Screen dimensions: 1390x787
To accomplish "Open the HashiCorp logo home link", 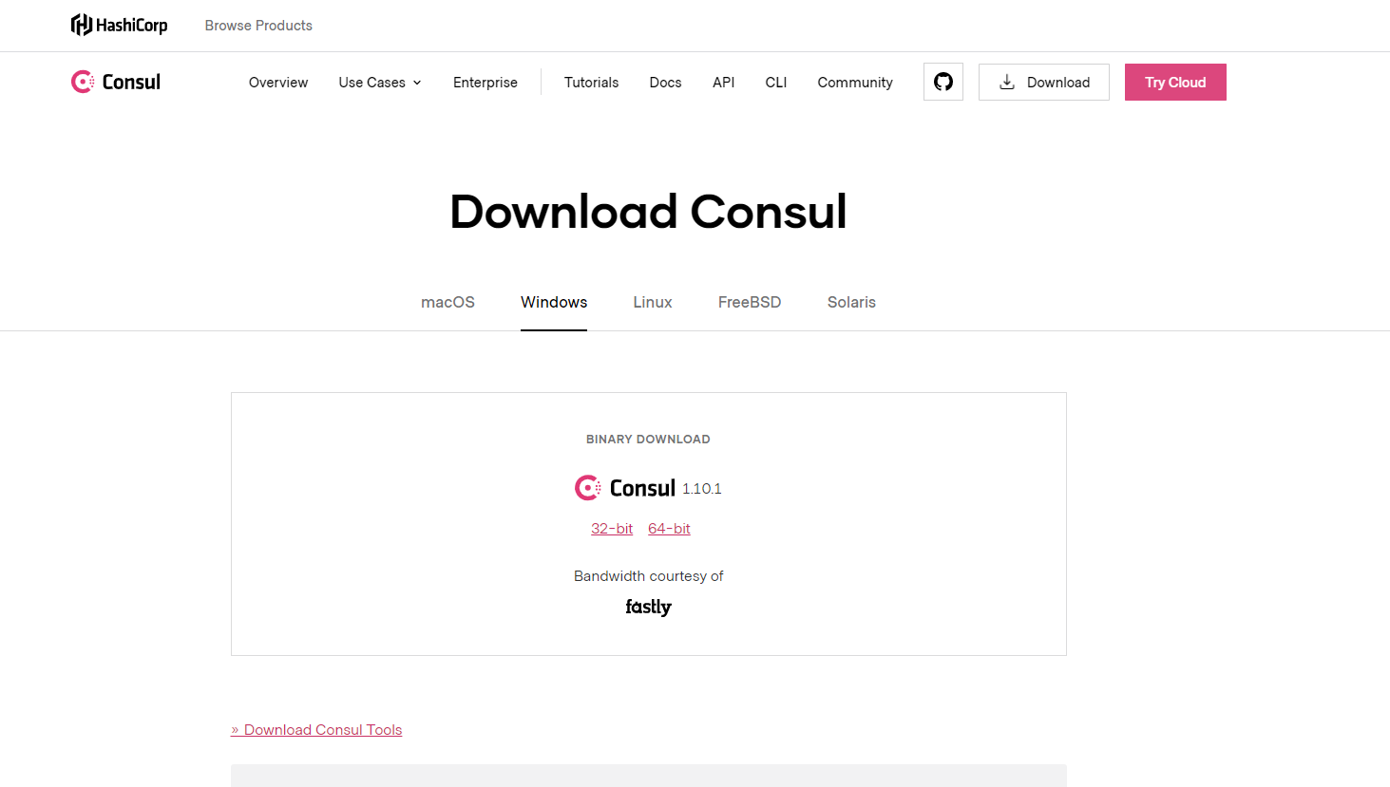I will pyautogui.click(x=119, y=25).
